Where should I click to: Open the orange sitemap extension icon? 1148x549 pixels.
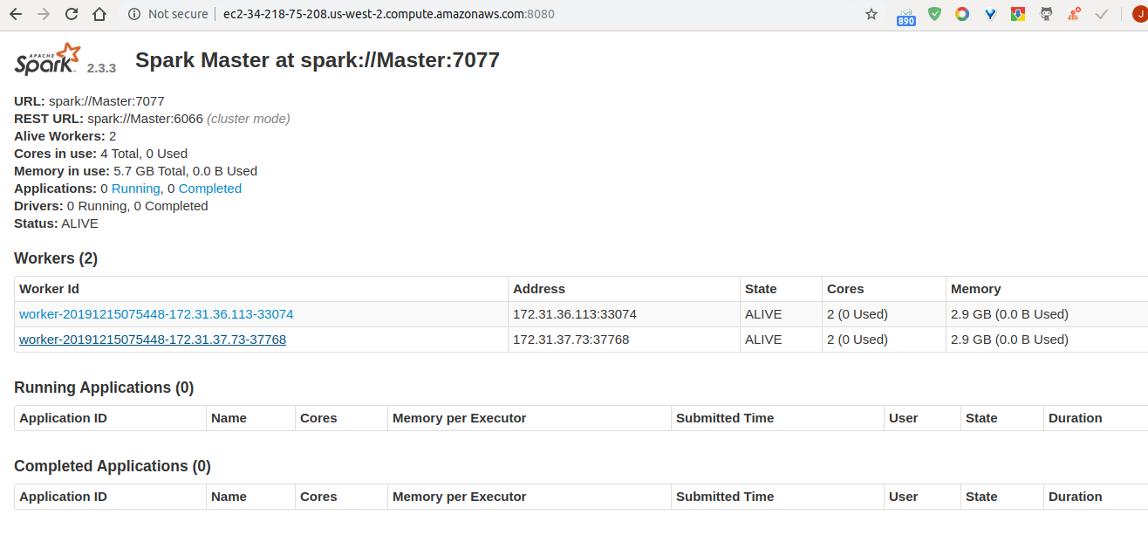1075,14
